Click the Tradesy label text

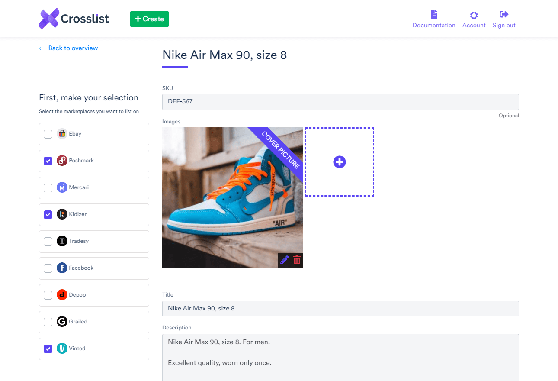point(79,241)
